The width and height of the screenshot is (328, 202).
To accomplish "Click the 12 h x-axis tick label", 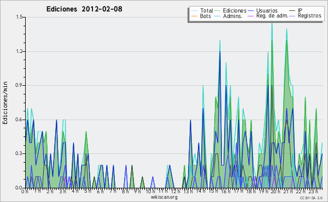I will click(x=176, y=191).
